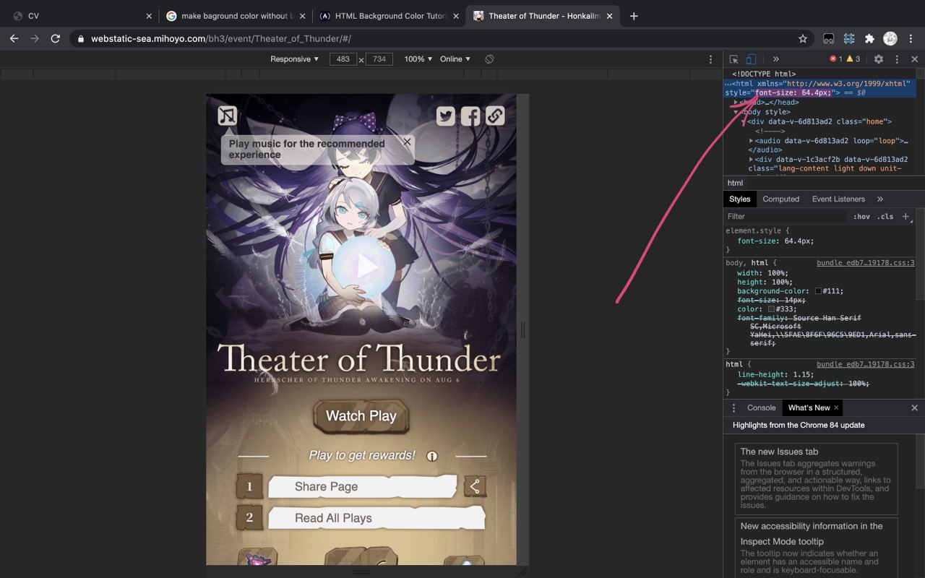Click the html breadcrumb

click(735, 183)
